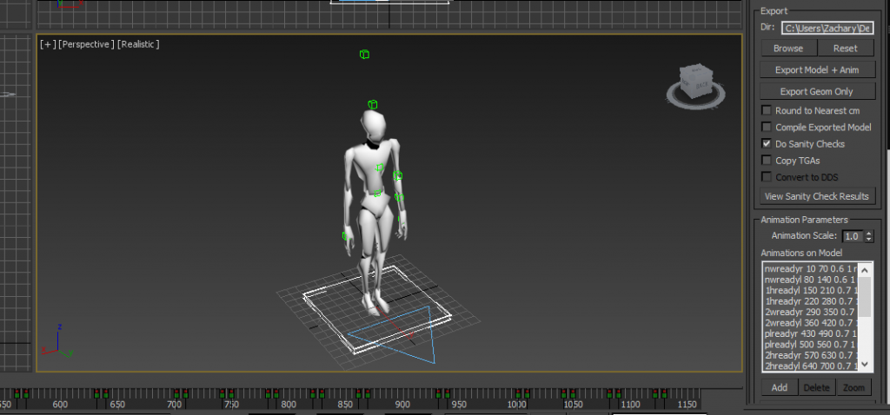Select the green helper box on the figure's head
The image size is (890, 415).
(x=372, y=105)
